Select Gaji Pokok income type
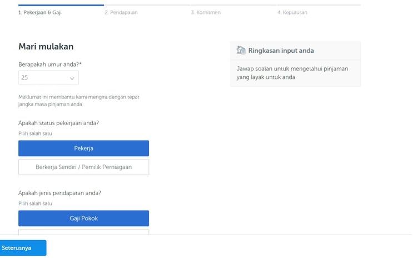The height and width of the screenshot is (259, 417). point(83,218)
